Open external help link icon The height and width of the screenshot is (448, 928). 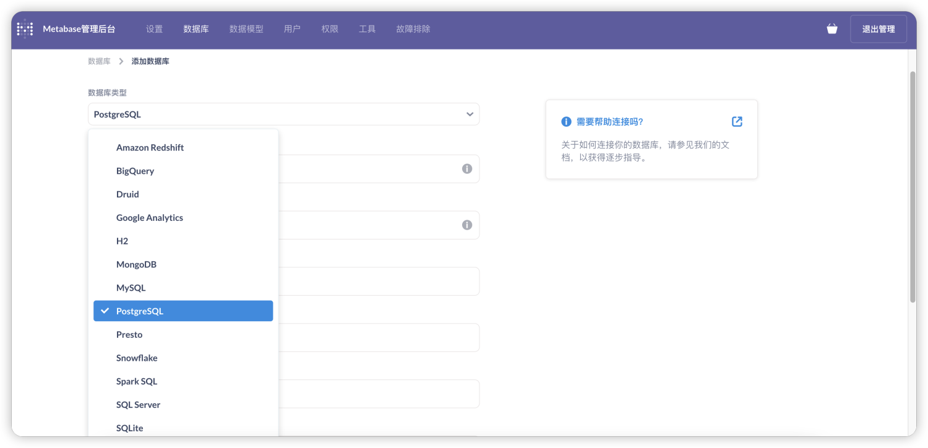pos(737,121)
